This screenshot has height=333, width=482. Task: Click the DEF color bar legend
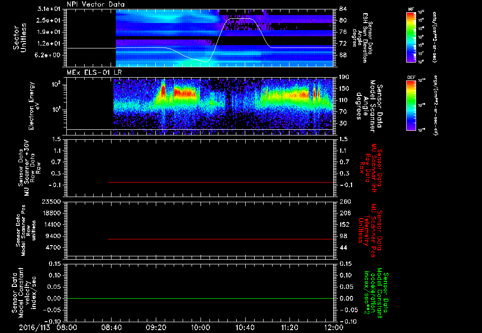pos(411,105)
